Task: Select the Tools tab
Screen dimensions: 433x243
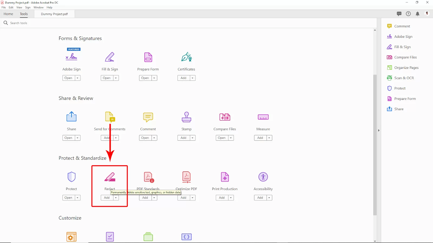Action: pos(24,14)
